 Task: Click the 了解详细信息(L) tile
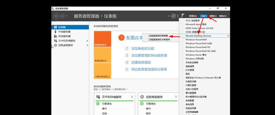click(103, 71)
